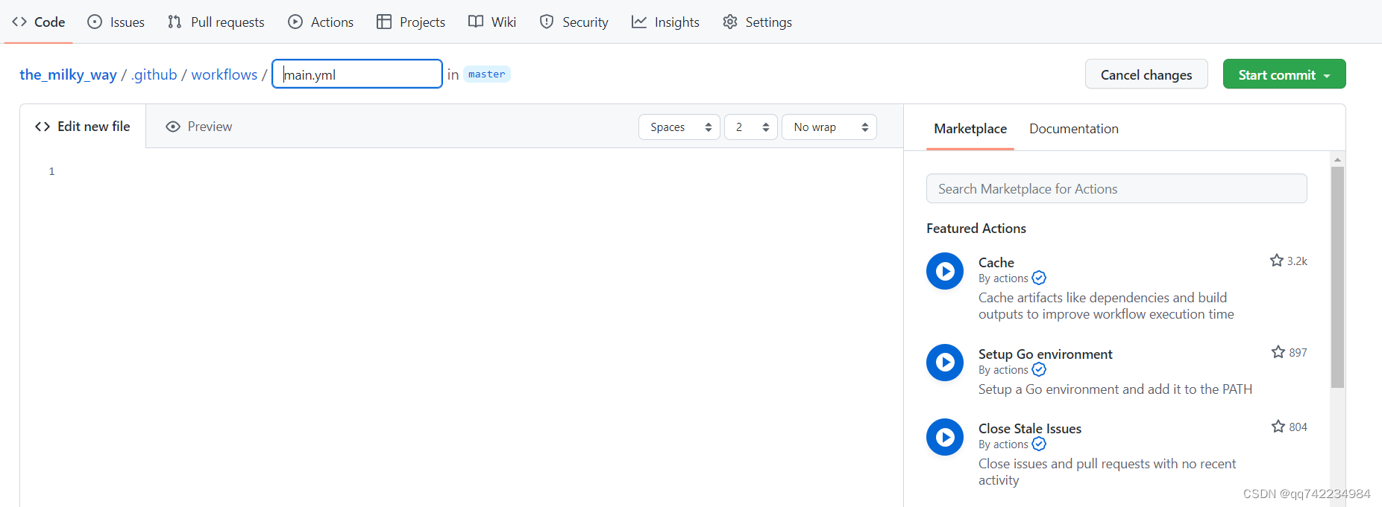Open the Settings tab with gear icon
This screenshot has width=1382, height=507.
point(757,22)
